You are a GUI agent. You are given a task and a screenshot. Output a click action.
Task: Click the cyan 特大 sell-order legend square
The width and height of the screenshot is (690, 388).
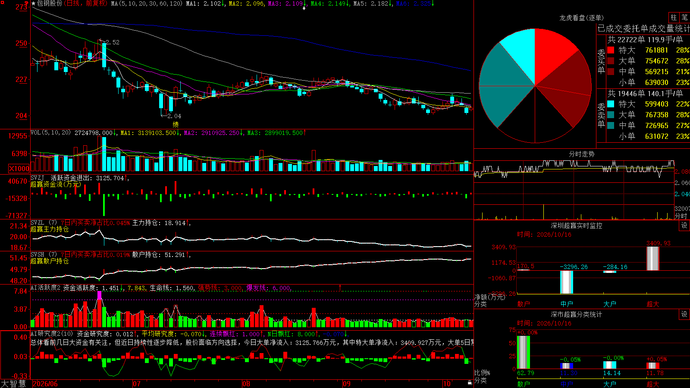pos(611,104)
